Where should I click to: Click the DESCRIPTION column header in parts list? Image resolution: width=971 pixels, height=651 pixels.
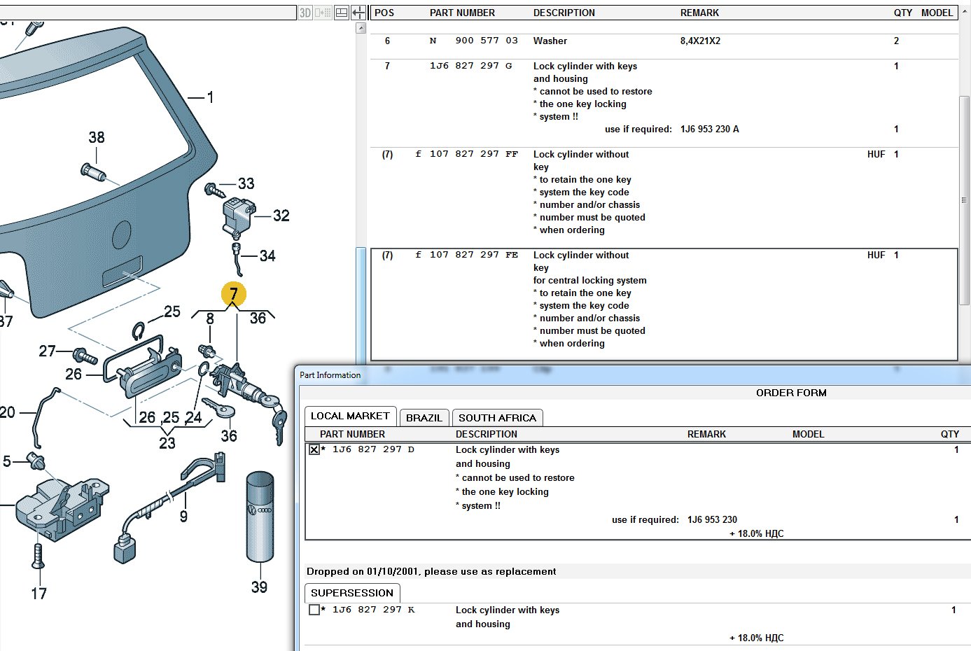click(x=564, y=13)
